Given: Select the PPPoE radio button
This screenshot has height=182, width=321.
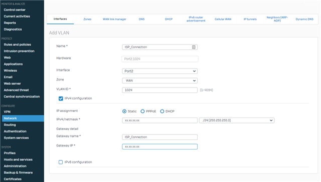Looking at the screenshot, I should [x=142, y=111].
